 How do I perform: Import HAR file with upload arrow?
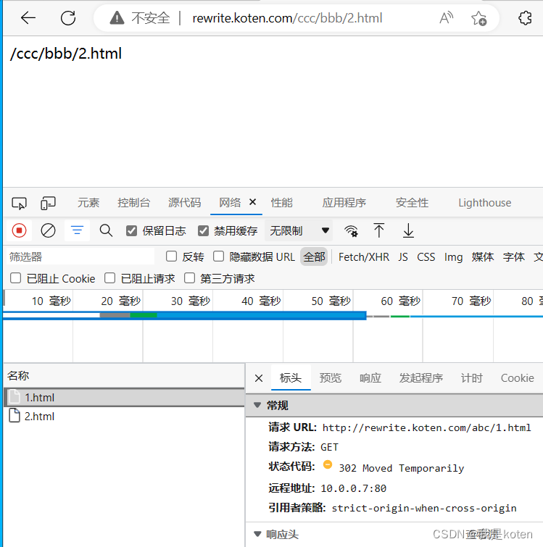(x=379, y=230)
